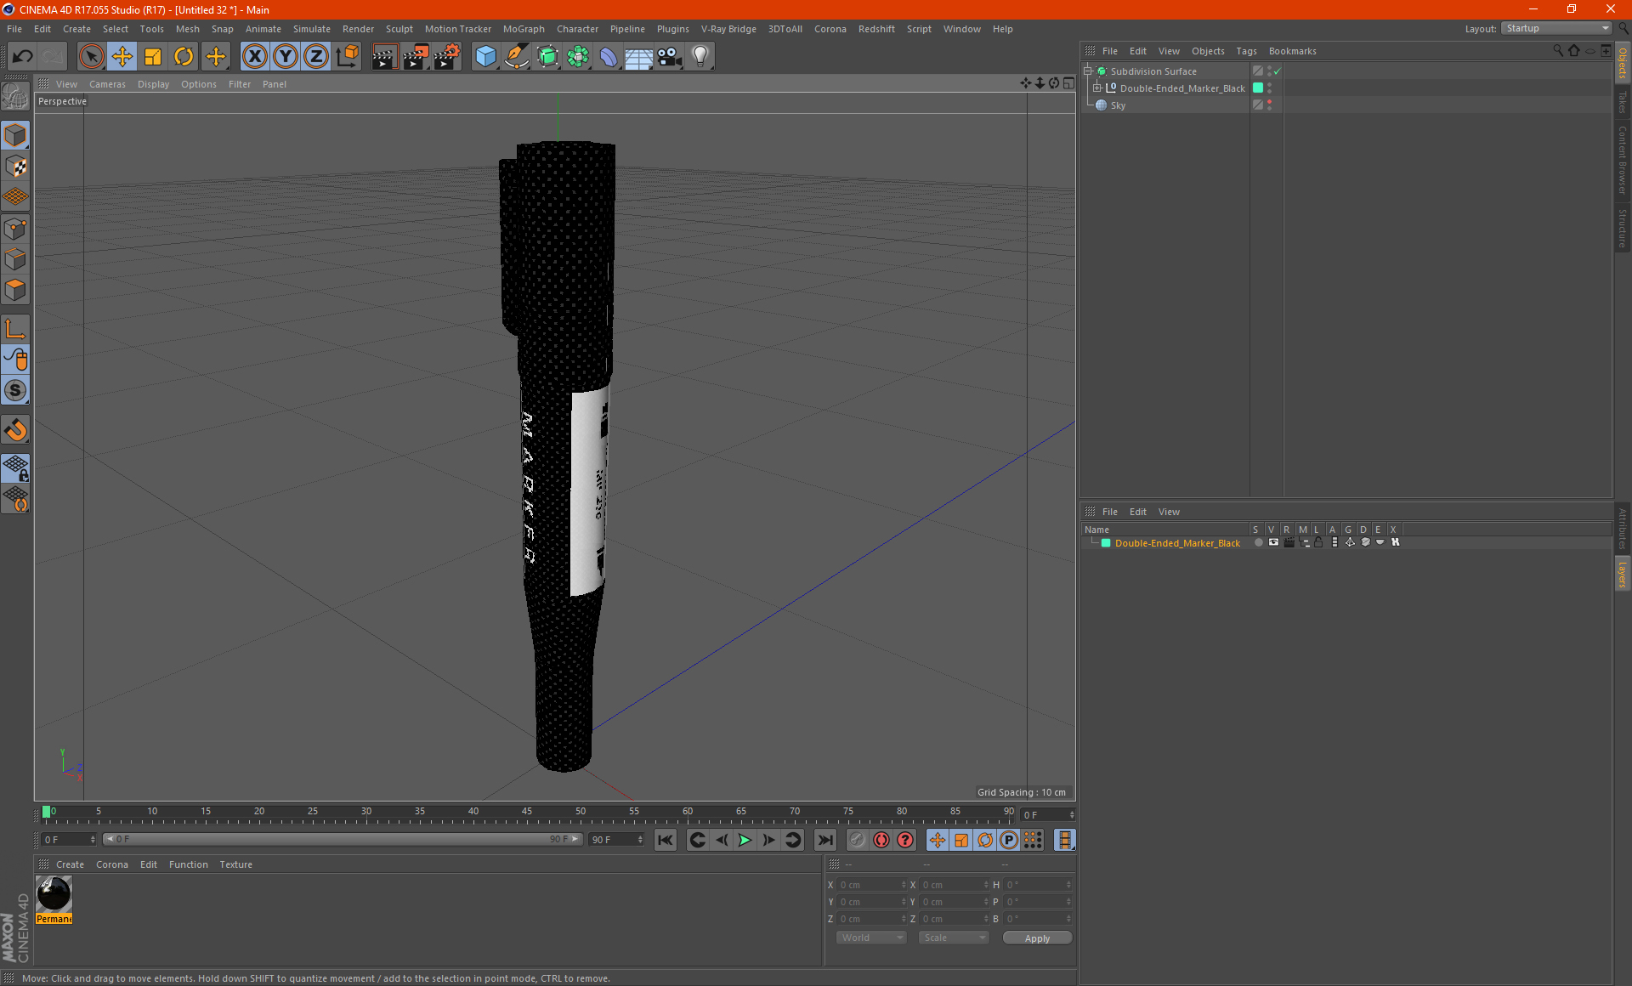Open the Deformer bend icon
The width and height of the screenshot is (1632, 986).
609,57
